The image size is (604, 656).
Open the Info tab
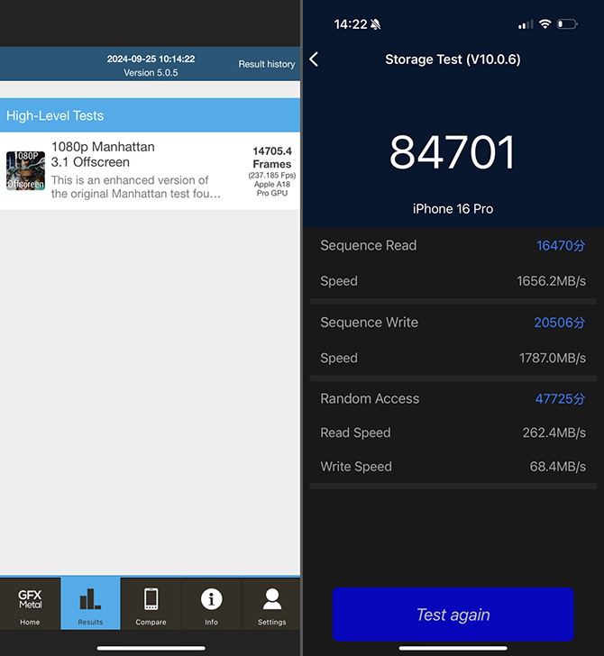211,604
